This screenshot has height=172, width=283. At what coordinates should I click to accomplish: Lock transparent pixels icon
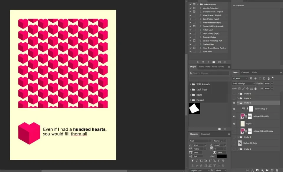[x=239, y=88]
